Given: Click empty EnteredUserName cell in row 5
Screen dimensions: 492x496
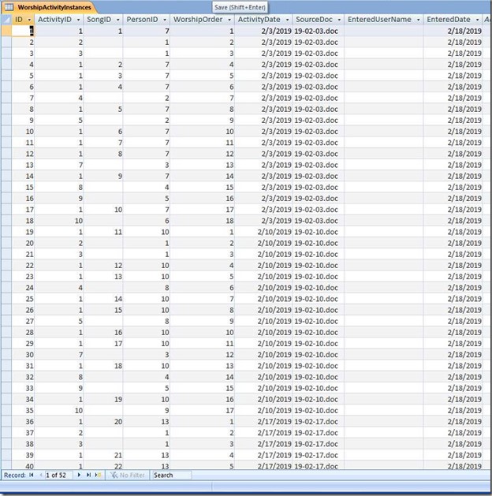Looking at the screenshot, I should coord(383,76).
